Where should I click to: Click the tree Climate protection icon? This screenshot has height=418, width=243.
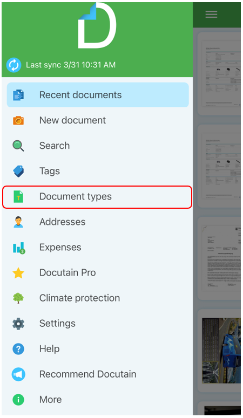(18, 298)
